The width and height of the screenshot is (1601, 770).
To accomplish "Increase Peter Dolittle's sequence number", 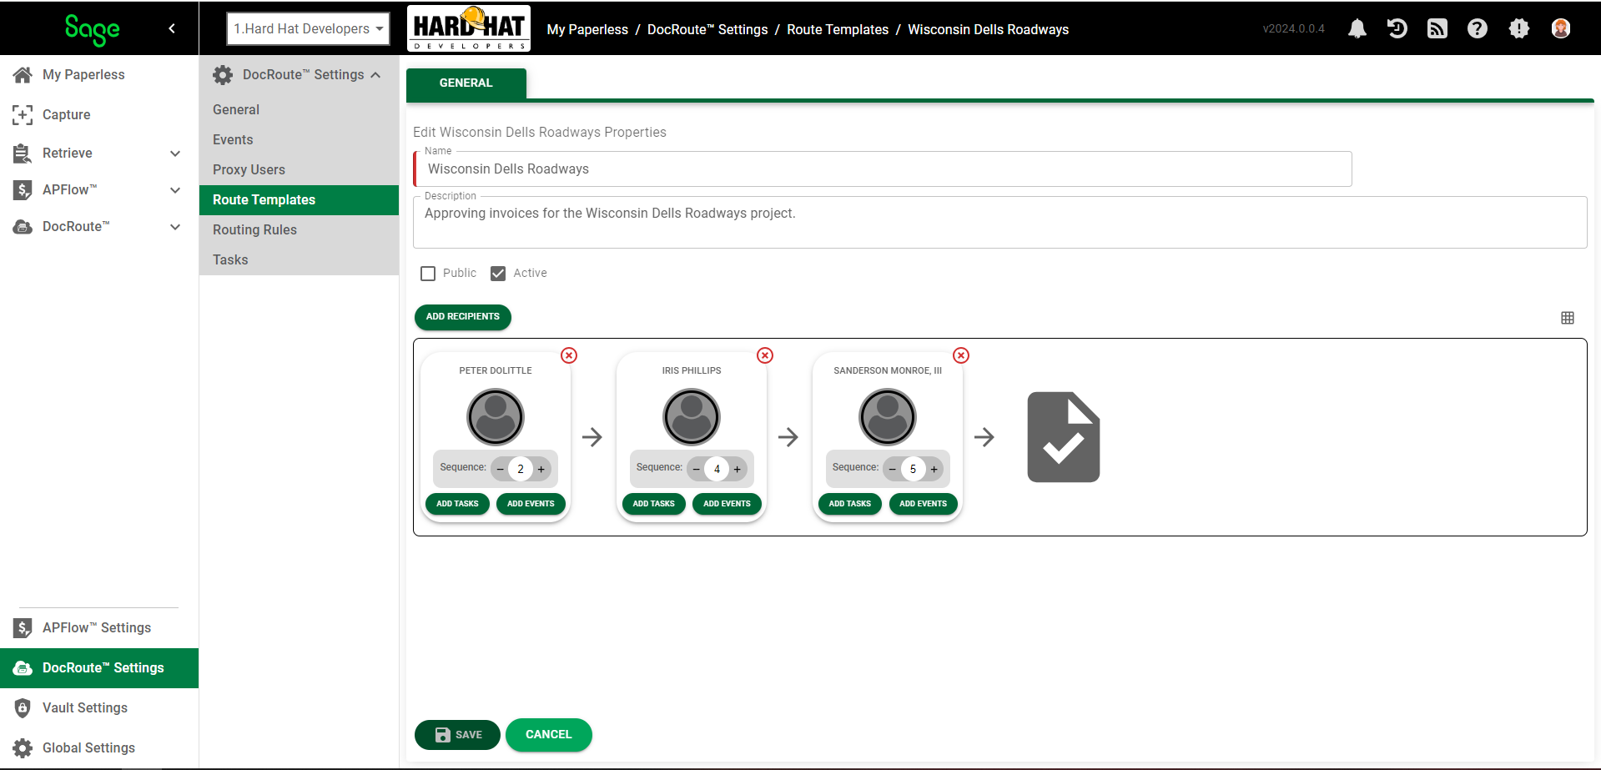I will tap(541, 469).
